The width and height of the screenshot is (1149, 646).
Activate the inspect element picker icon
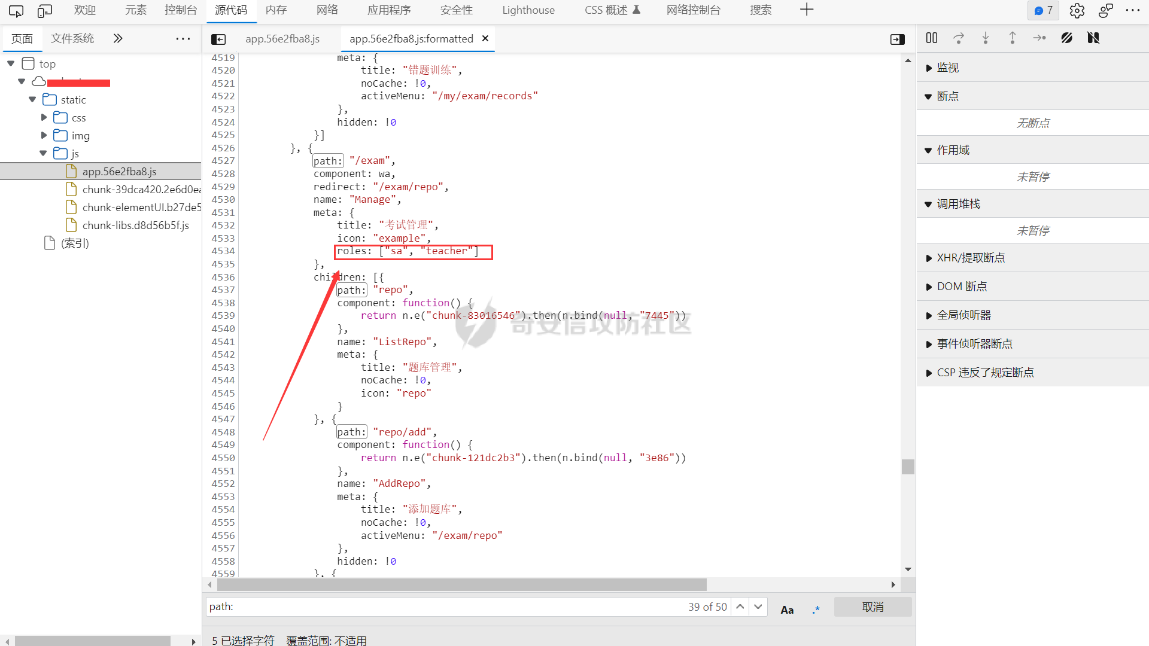point(16,10)
